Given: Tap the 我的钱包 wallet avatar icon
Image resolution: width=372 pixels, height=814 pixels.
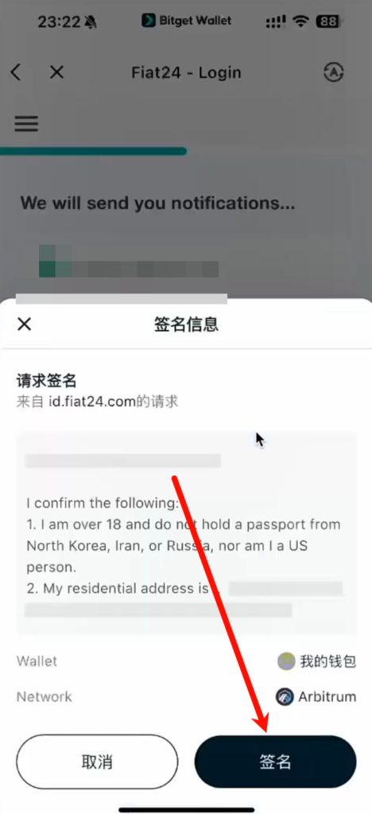Looking at the screenshot, I should pos(286,661).
